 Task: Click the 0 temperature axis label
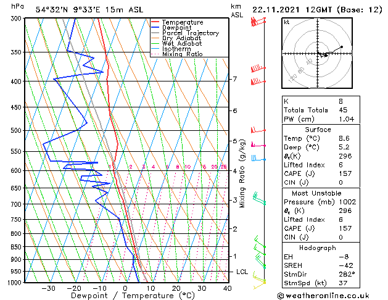(125, 288)
